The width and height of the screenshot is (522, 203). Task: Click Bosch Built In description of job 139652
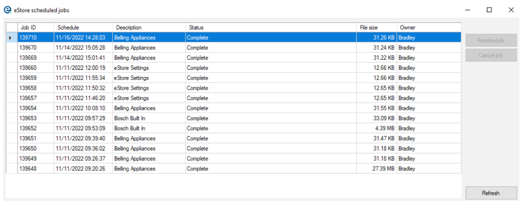pyautogui.click(x=149, y=128)
